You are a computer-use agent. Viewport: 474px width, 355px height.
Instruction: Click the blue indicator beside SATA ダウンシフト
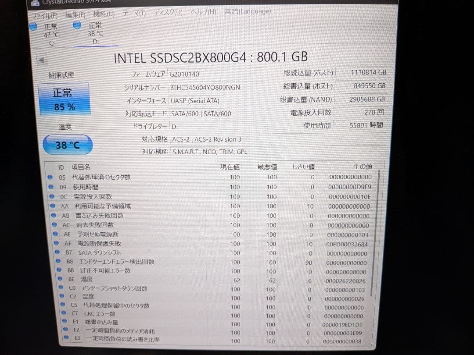tap(57, 252)
